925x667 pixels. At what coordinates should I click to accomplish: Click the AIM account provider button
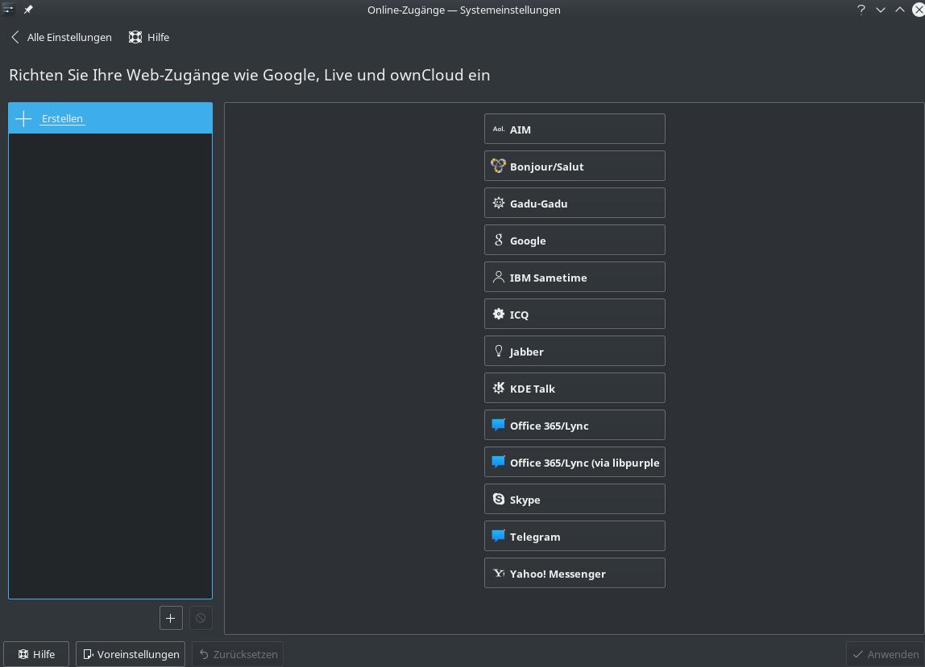coord(574,129)
